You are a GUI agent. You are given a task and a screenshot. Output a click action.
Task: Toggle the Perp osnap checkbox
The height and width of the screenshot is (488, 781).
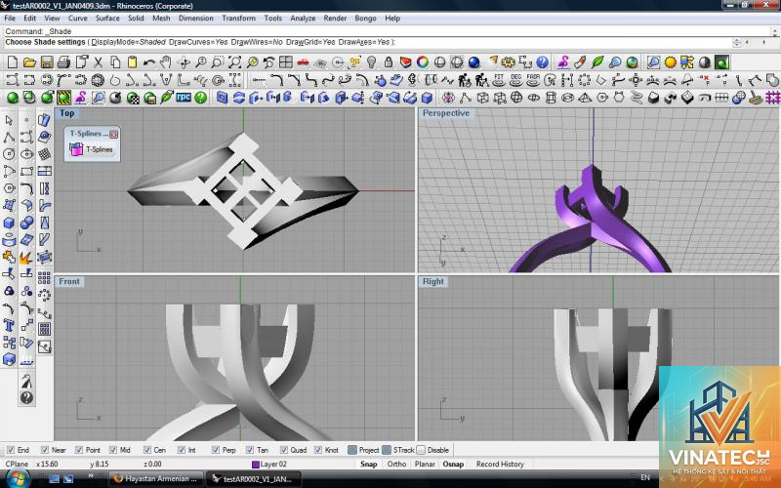click(216, 450)
